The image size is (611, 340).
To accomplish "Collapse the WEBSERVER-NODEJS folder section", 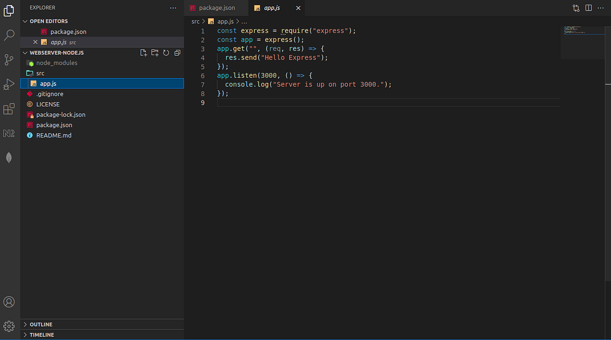I will click(24, 52).
